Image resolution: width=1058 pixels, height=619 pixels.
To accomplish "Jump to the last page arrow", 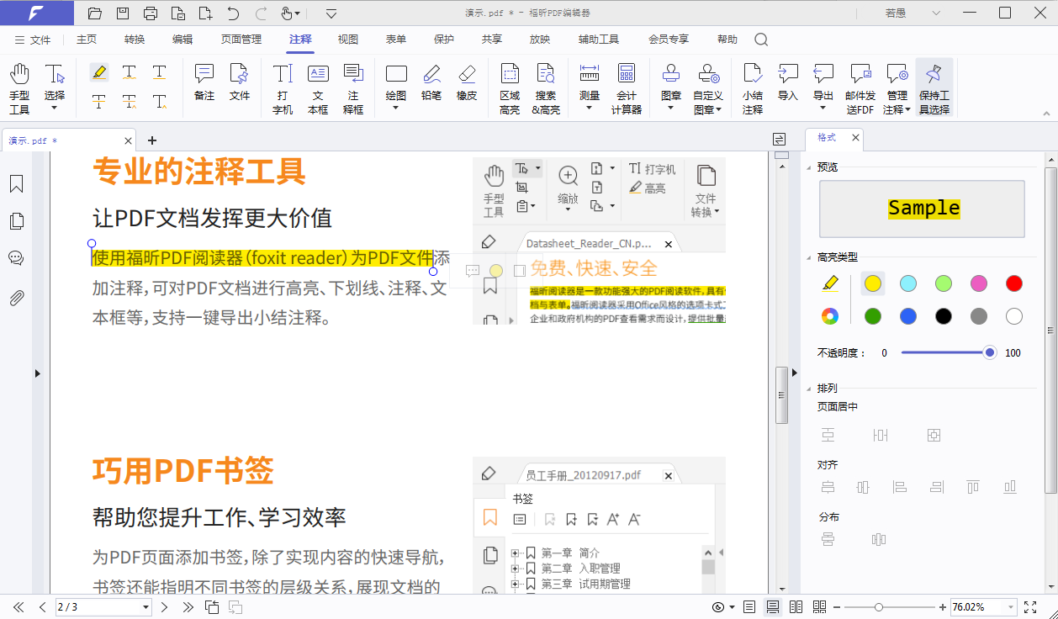I will [188, 606].
